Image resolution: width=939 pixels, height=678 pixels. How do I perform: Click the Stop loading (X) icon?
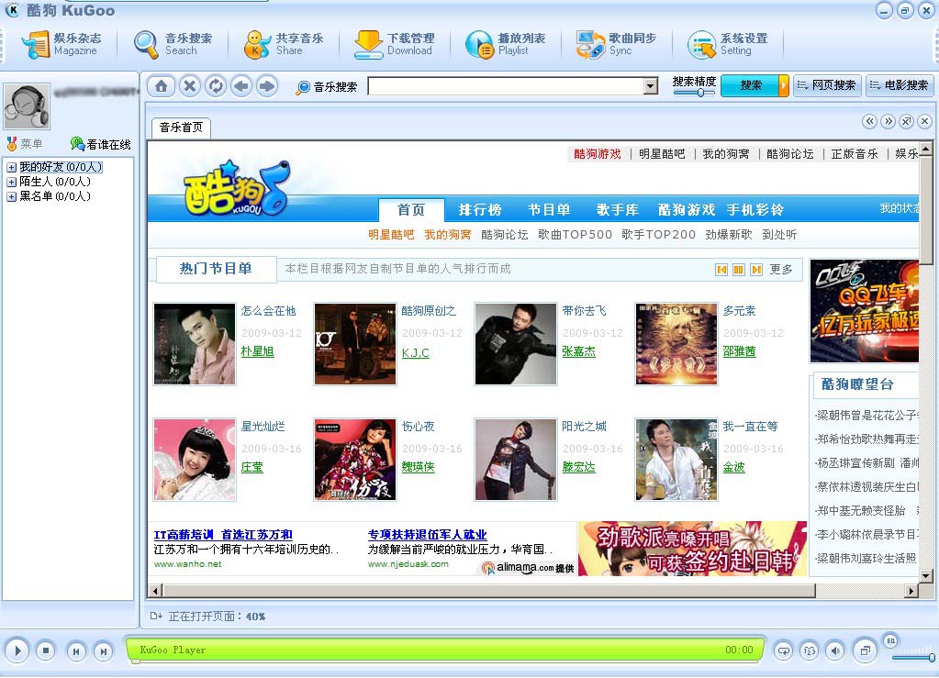click(x=189, y=86)
